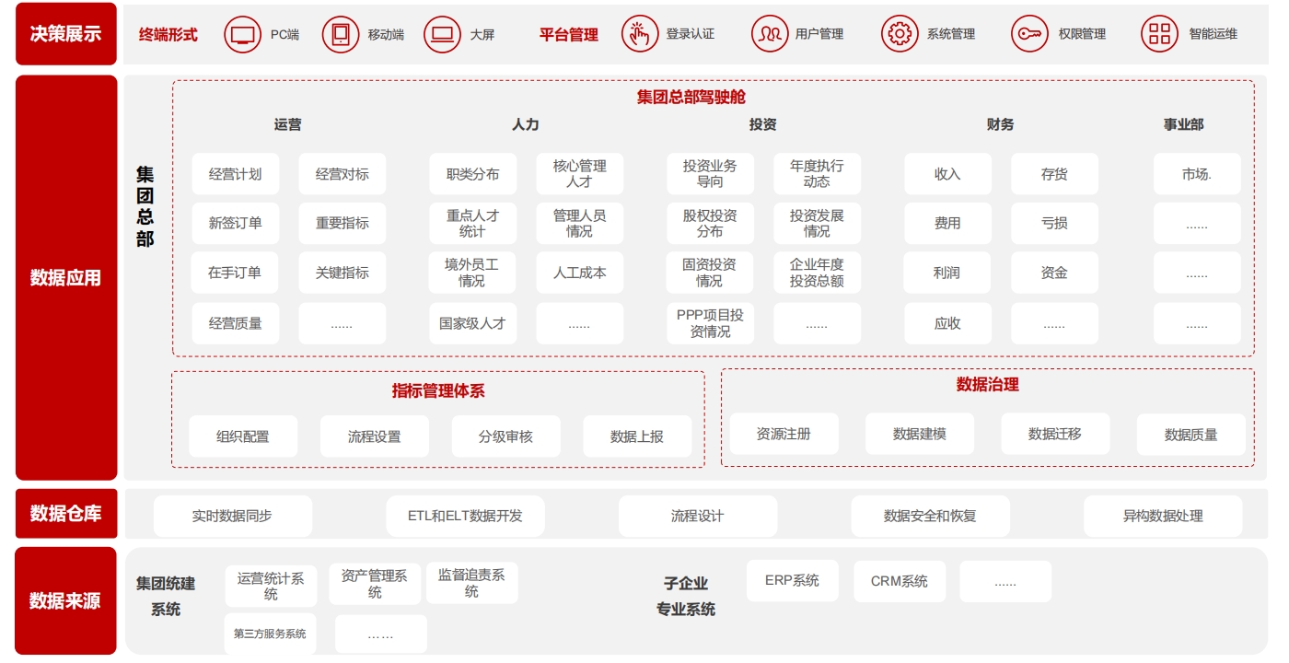Click the 用户管理 people icon
Viewport: 1289px width, 663px height.
tap(770, 35)
